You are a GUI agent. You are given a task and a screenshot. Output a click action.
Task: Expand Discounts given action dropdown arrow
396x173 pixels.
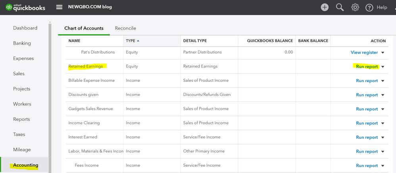383,95
